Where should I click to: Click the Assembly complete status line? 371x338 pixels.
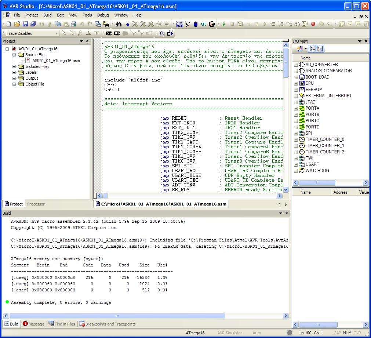61,302
